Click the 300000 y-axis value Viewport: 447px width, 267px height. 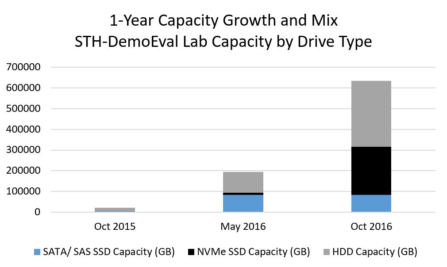click(23, 150)
